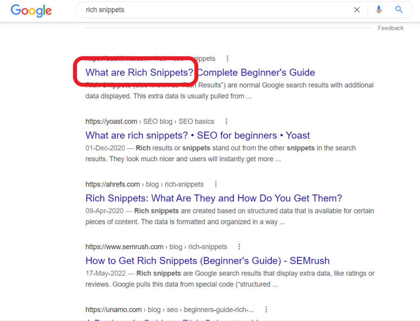Open Yoast's "What are rich snippets?" result
420x321 pixels.
[x=197, y=135]
